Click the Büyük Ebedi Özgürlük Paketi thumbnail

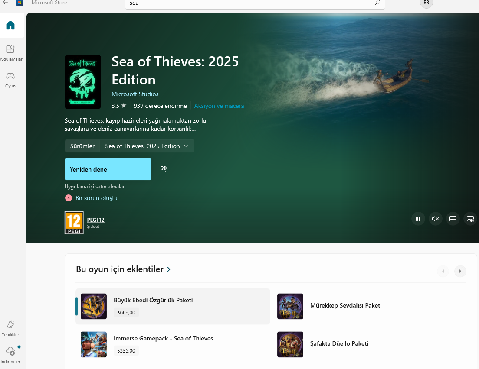coord(94,307)
